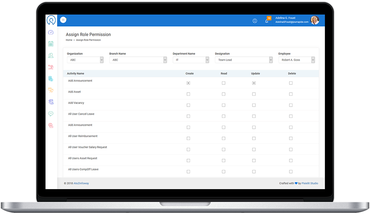Enable Read permission for Add Asset

224,94
